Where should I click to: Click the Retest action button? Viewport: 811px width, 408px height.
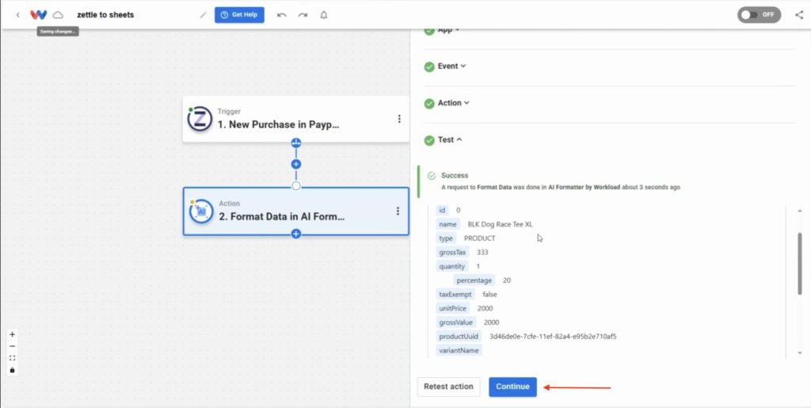tap(448, 387)
